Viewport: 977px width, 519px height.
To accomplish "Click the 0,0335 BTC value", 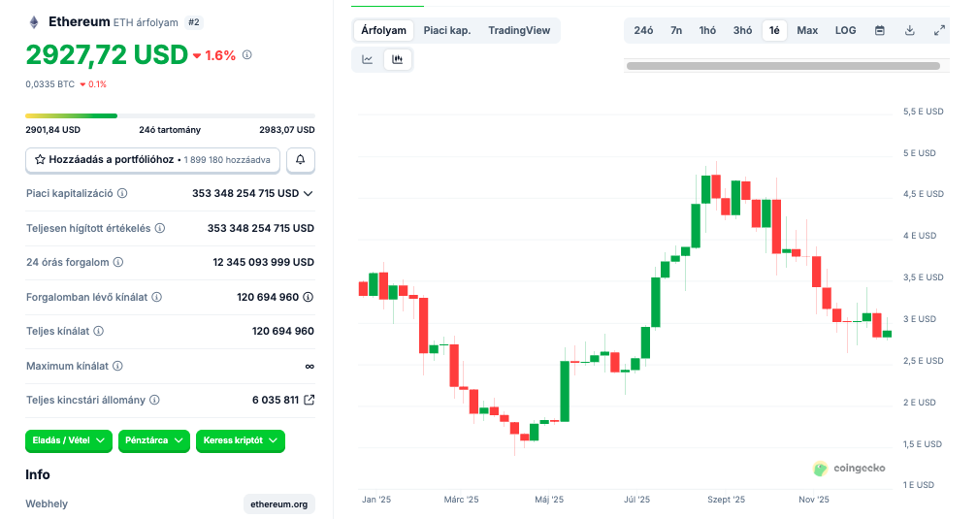I will point(49,84).
